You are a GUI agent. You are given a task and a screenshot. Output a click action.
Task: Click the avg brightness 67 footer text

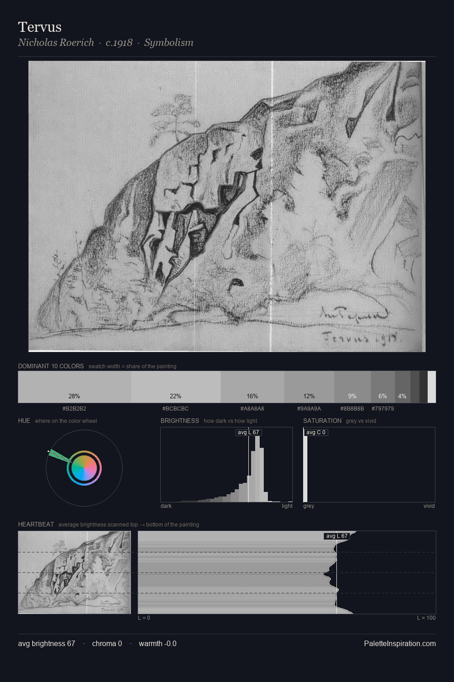tap(47, 644)
